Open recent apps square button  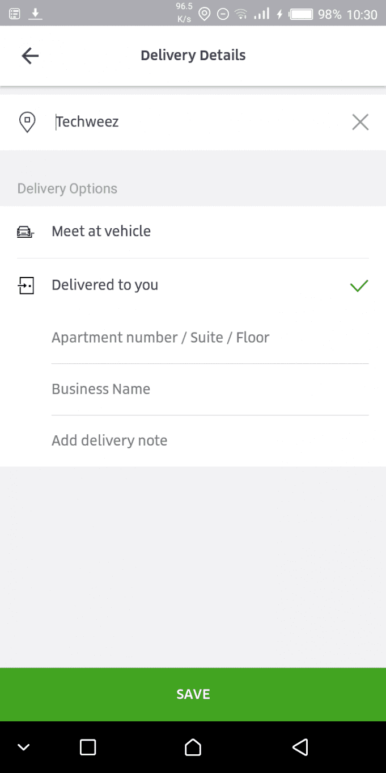tap(88, 747)
